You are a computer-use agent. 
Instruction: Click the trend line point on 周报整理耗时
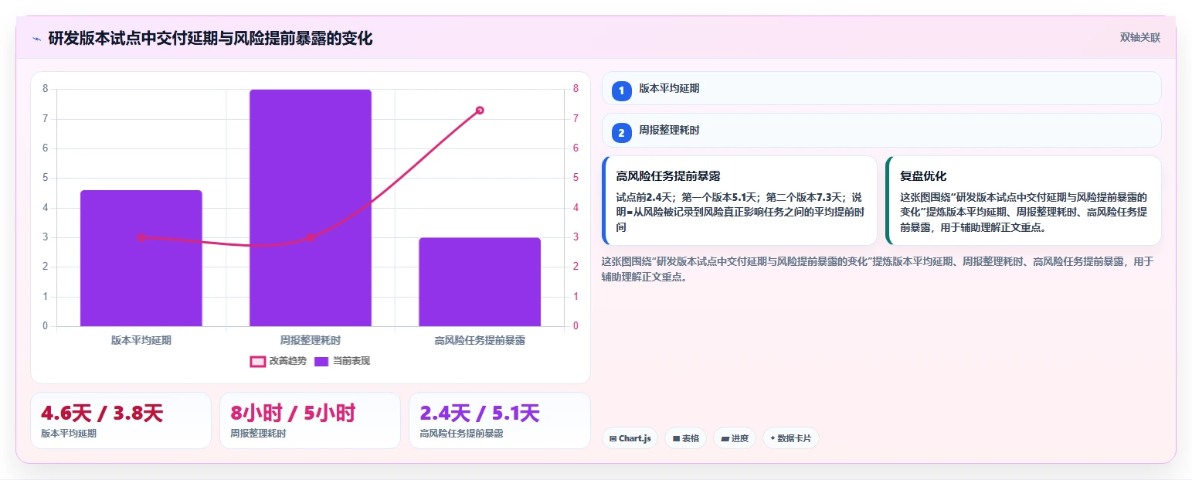[311, 237]
